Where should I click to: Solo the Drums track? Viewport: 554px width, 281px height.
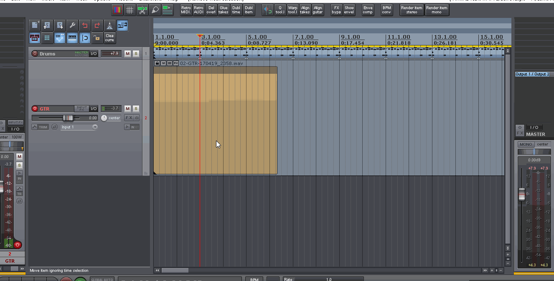(136, 53)
